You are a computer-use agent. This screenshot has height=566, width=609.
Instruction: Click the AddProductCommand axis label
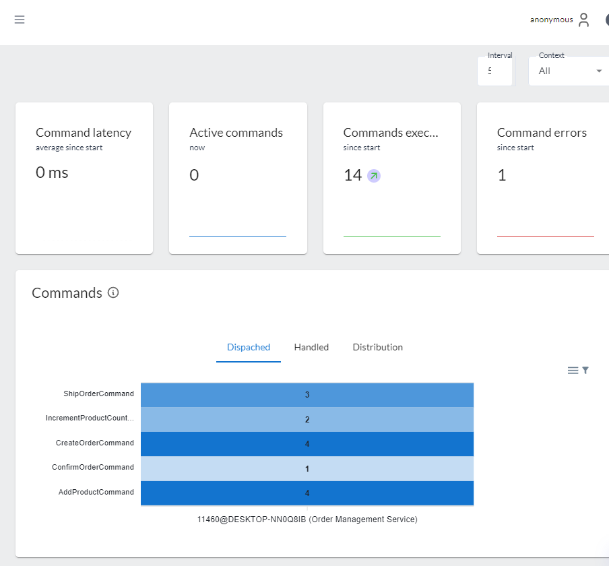point(96,492)
